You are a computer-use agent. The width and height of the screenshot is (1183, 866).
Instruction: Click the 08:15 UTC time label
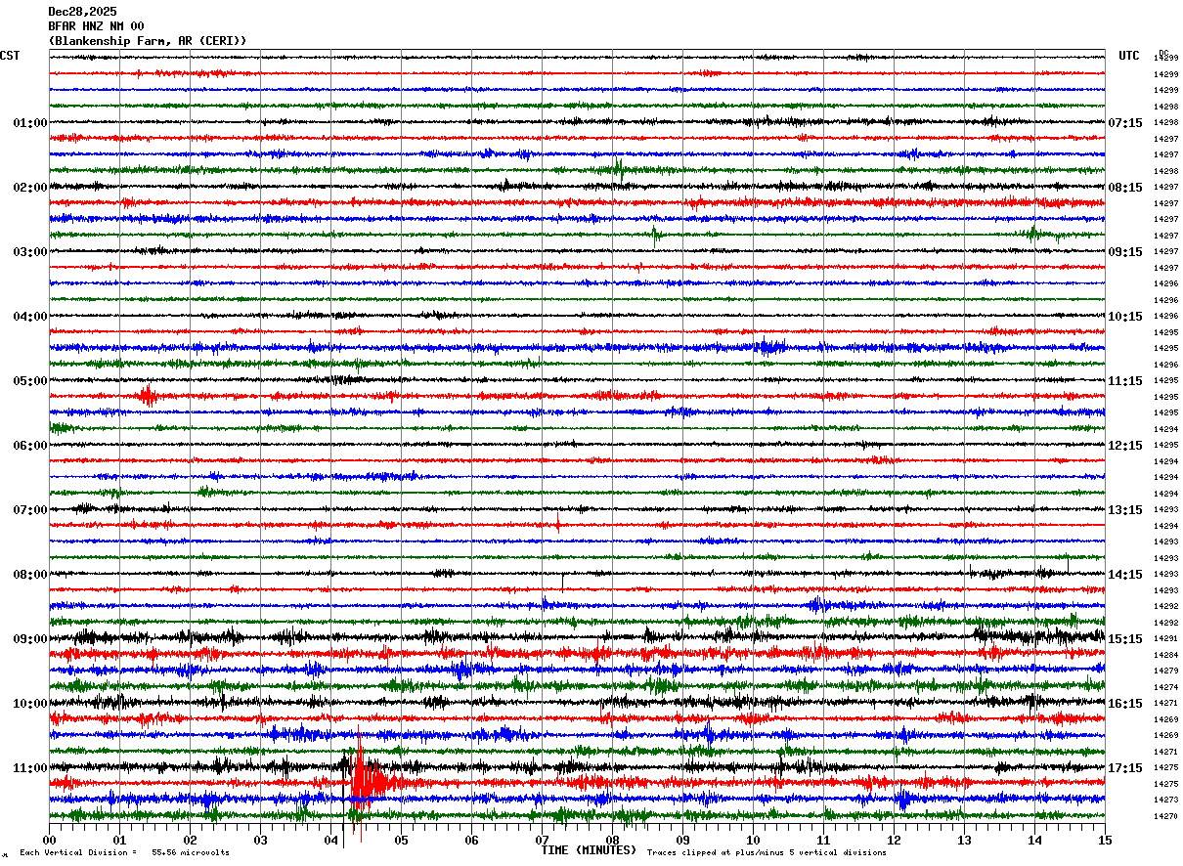(x=1125, y=188)
